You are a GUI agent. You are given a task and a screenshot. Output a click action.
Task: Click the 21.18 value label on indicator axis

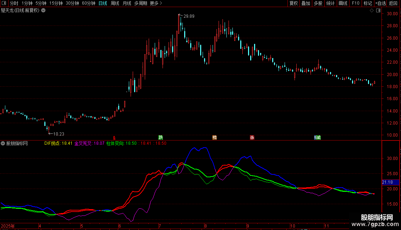pos(387,182)
